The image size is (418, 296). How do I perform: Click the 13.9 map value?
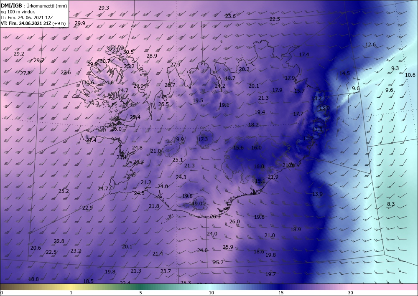[317, 194]
